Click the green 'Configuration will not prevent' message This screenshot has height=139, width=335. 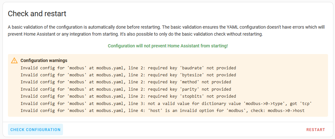click(168, 46)
